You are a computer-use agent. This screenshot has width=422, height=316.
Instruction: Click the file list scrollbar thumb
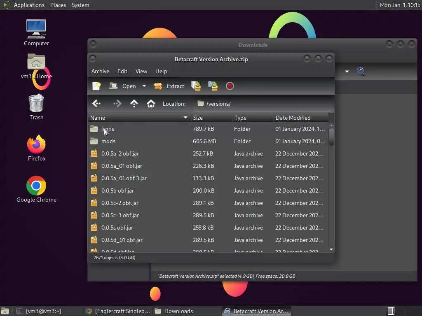pos(331,137)
